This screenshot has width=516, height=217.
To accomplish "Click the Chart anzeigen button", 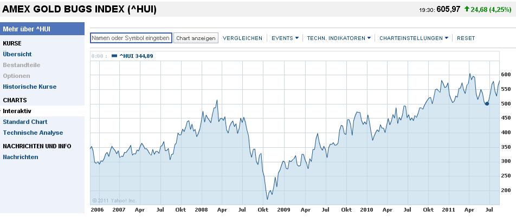I will pyautogui.click(x=196, y=38).
